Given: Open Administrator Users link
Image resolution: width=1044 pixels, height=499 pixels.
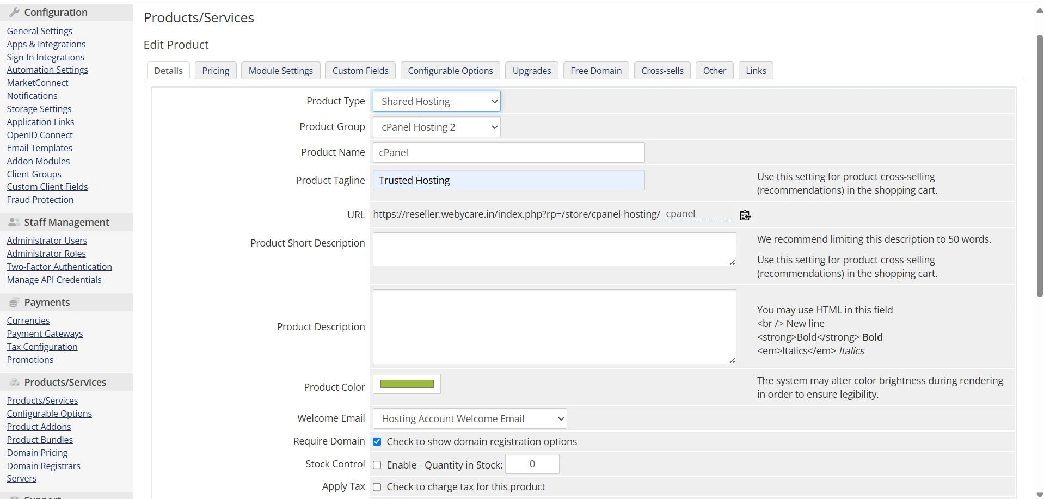Looking at the screenshot, I should coord(47,241).
